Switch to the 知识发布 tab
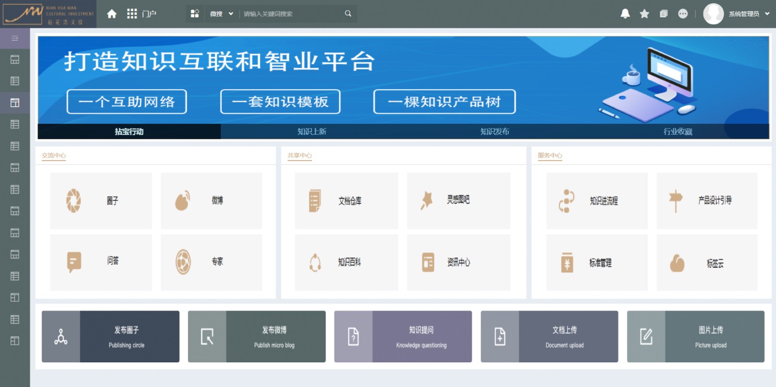The image size is (776, 387). tap(495, 131)
